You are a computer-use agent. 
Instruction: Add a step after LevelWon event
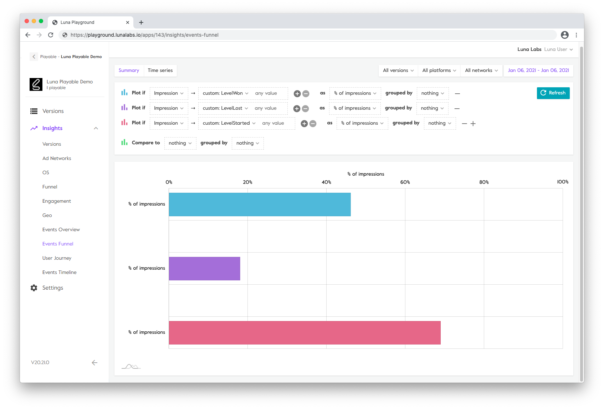tap(297, 94)
